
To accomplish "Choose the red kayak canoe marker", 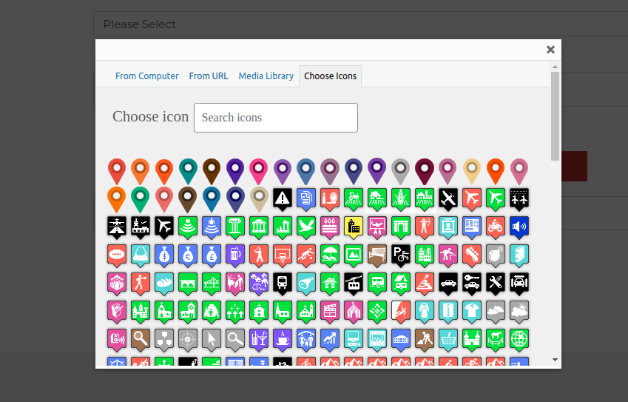I will point(424,283).
